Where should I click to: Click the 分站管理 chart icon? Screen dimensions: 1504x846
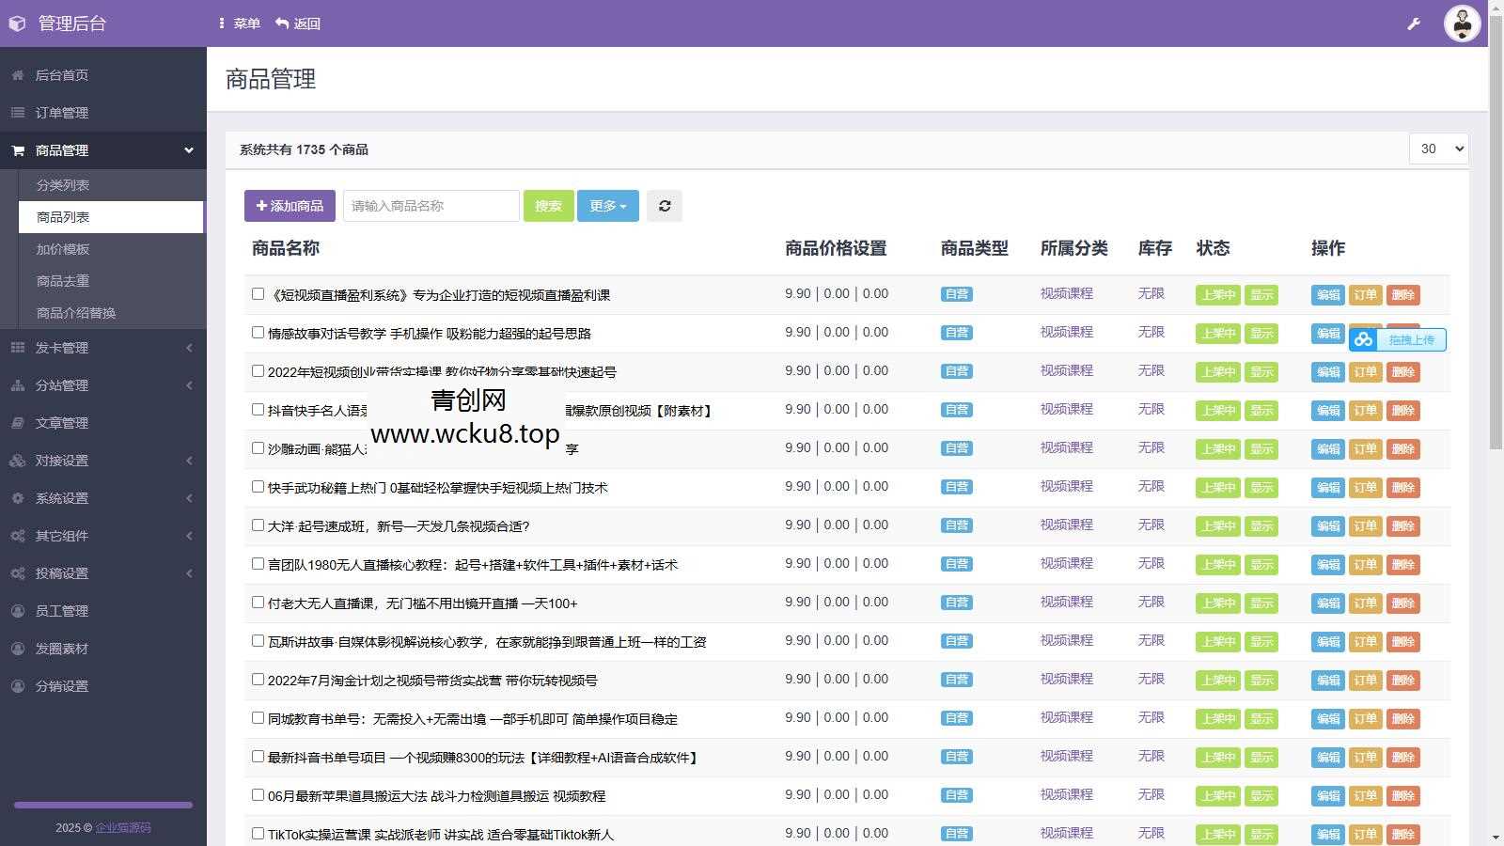16,385
